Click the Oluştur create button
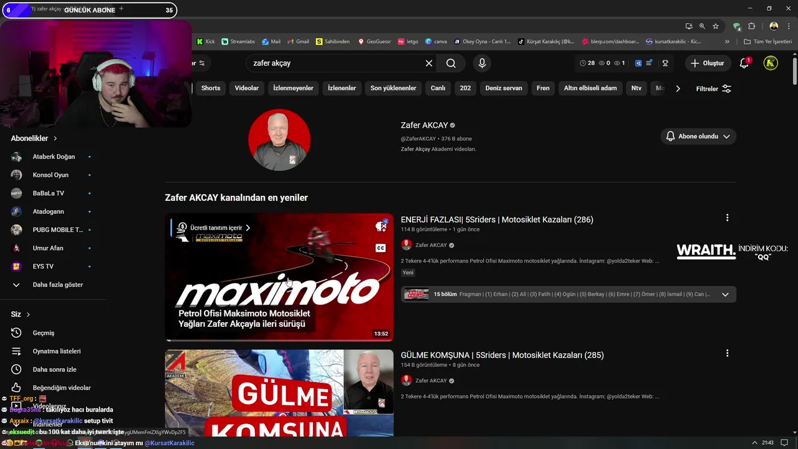The width and height of the screenshot is (798, 449). 708,63
